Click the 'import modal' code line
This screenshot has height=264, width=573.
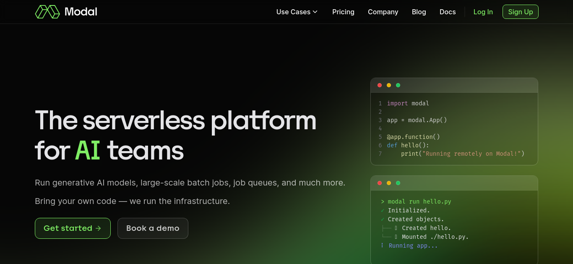point(408,103)
